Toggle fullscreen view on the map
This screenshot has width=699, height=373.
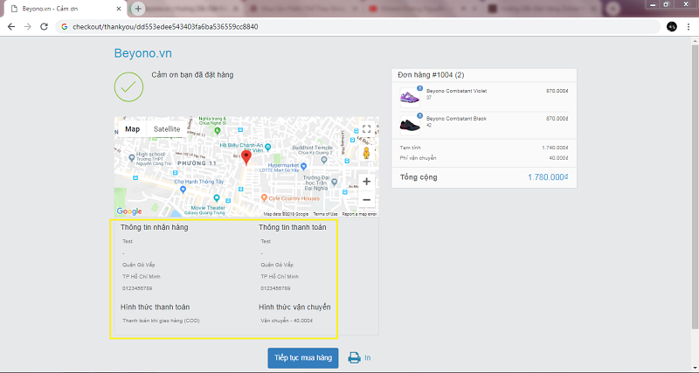(x=366, y=129)
